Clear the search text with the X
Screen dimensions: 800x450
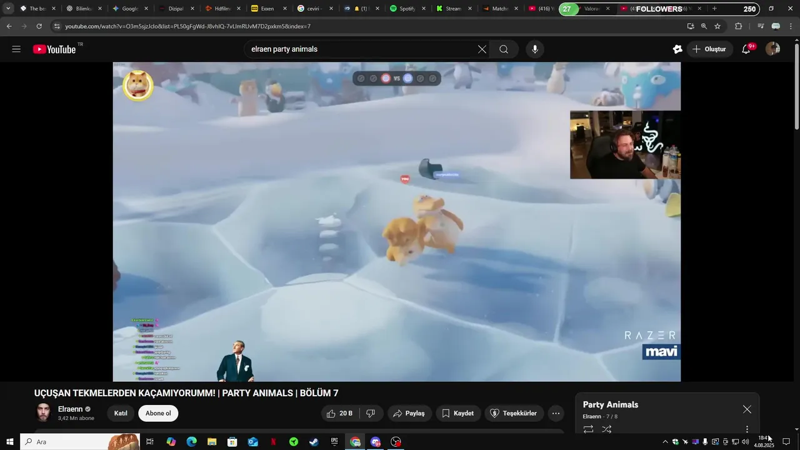pos(482,49)
